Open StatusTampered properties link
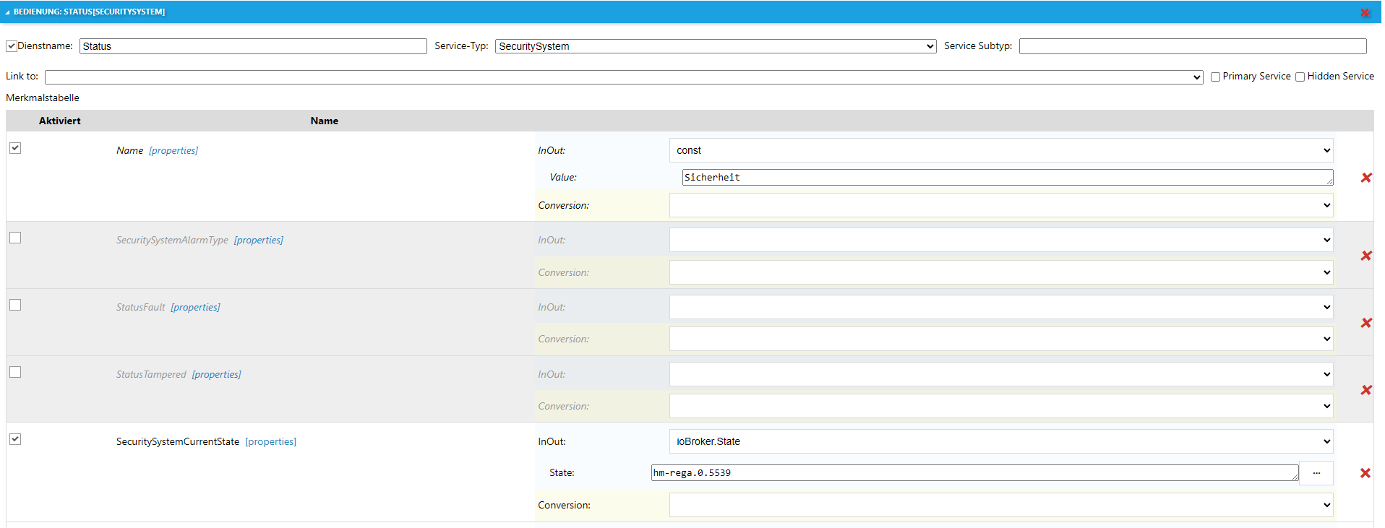Screen dimensions: 1385x528 [216, 374]
